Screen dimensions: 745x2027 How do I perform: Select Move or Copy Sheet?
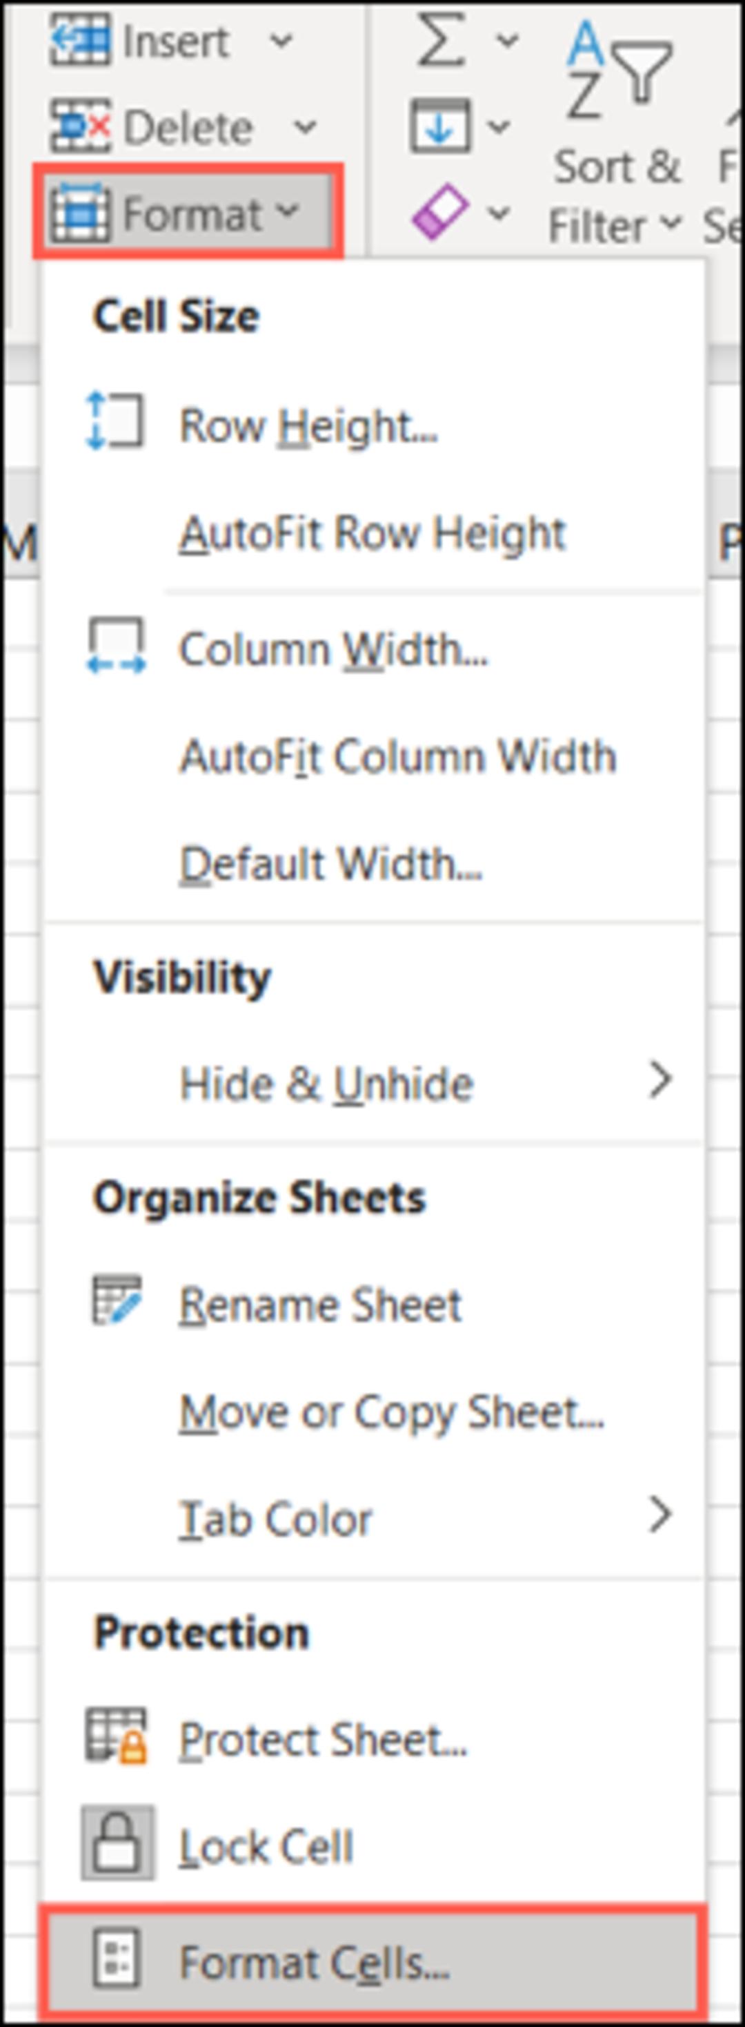coord(392,1412)
